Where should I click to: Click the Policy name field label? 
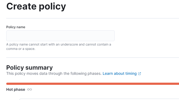(16, 27)
